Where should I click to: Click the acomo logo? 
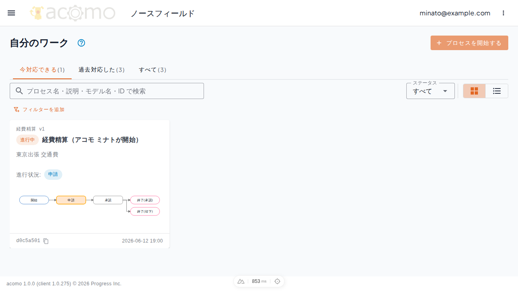73,13
